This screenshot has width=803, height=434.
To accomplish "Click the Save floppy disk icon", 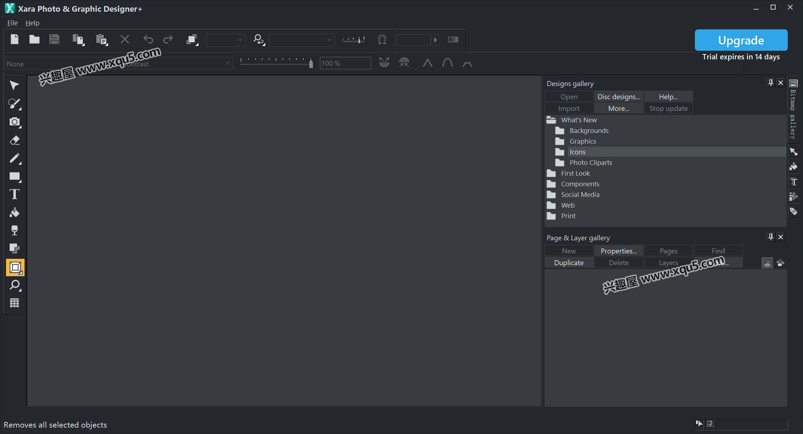I will pyautogui.click(x=54, y=39).
